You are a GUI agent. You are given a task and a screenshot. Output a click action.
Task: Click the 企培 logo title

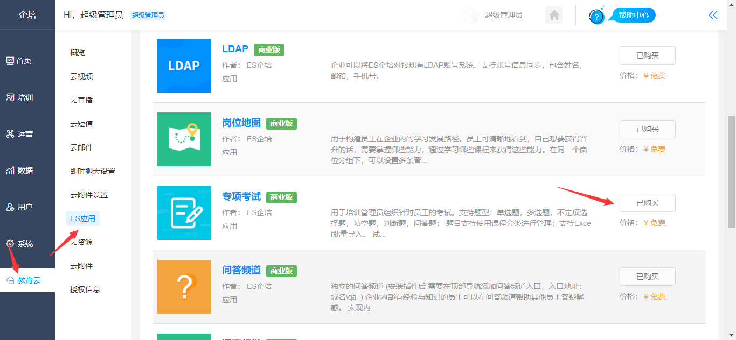pyautogui.click(x=27, y=15)
